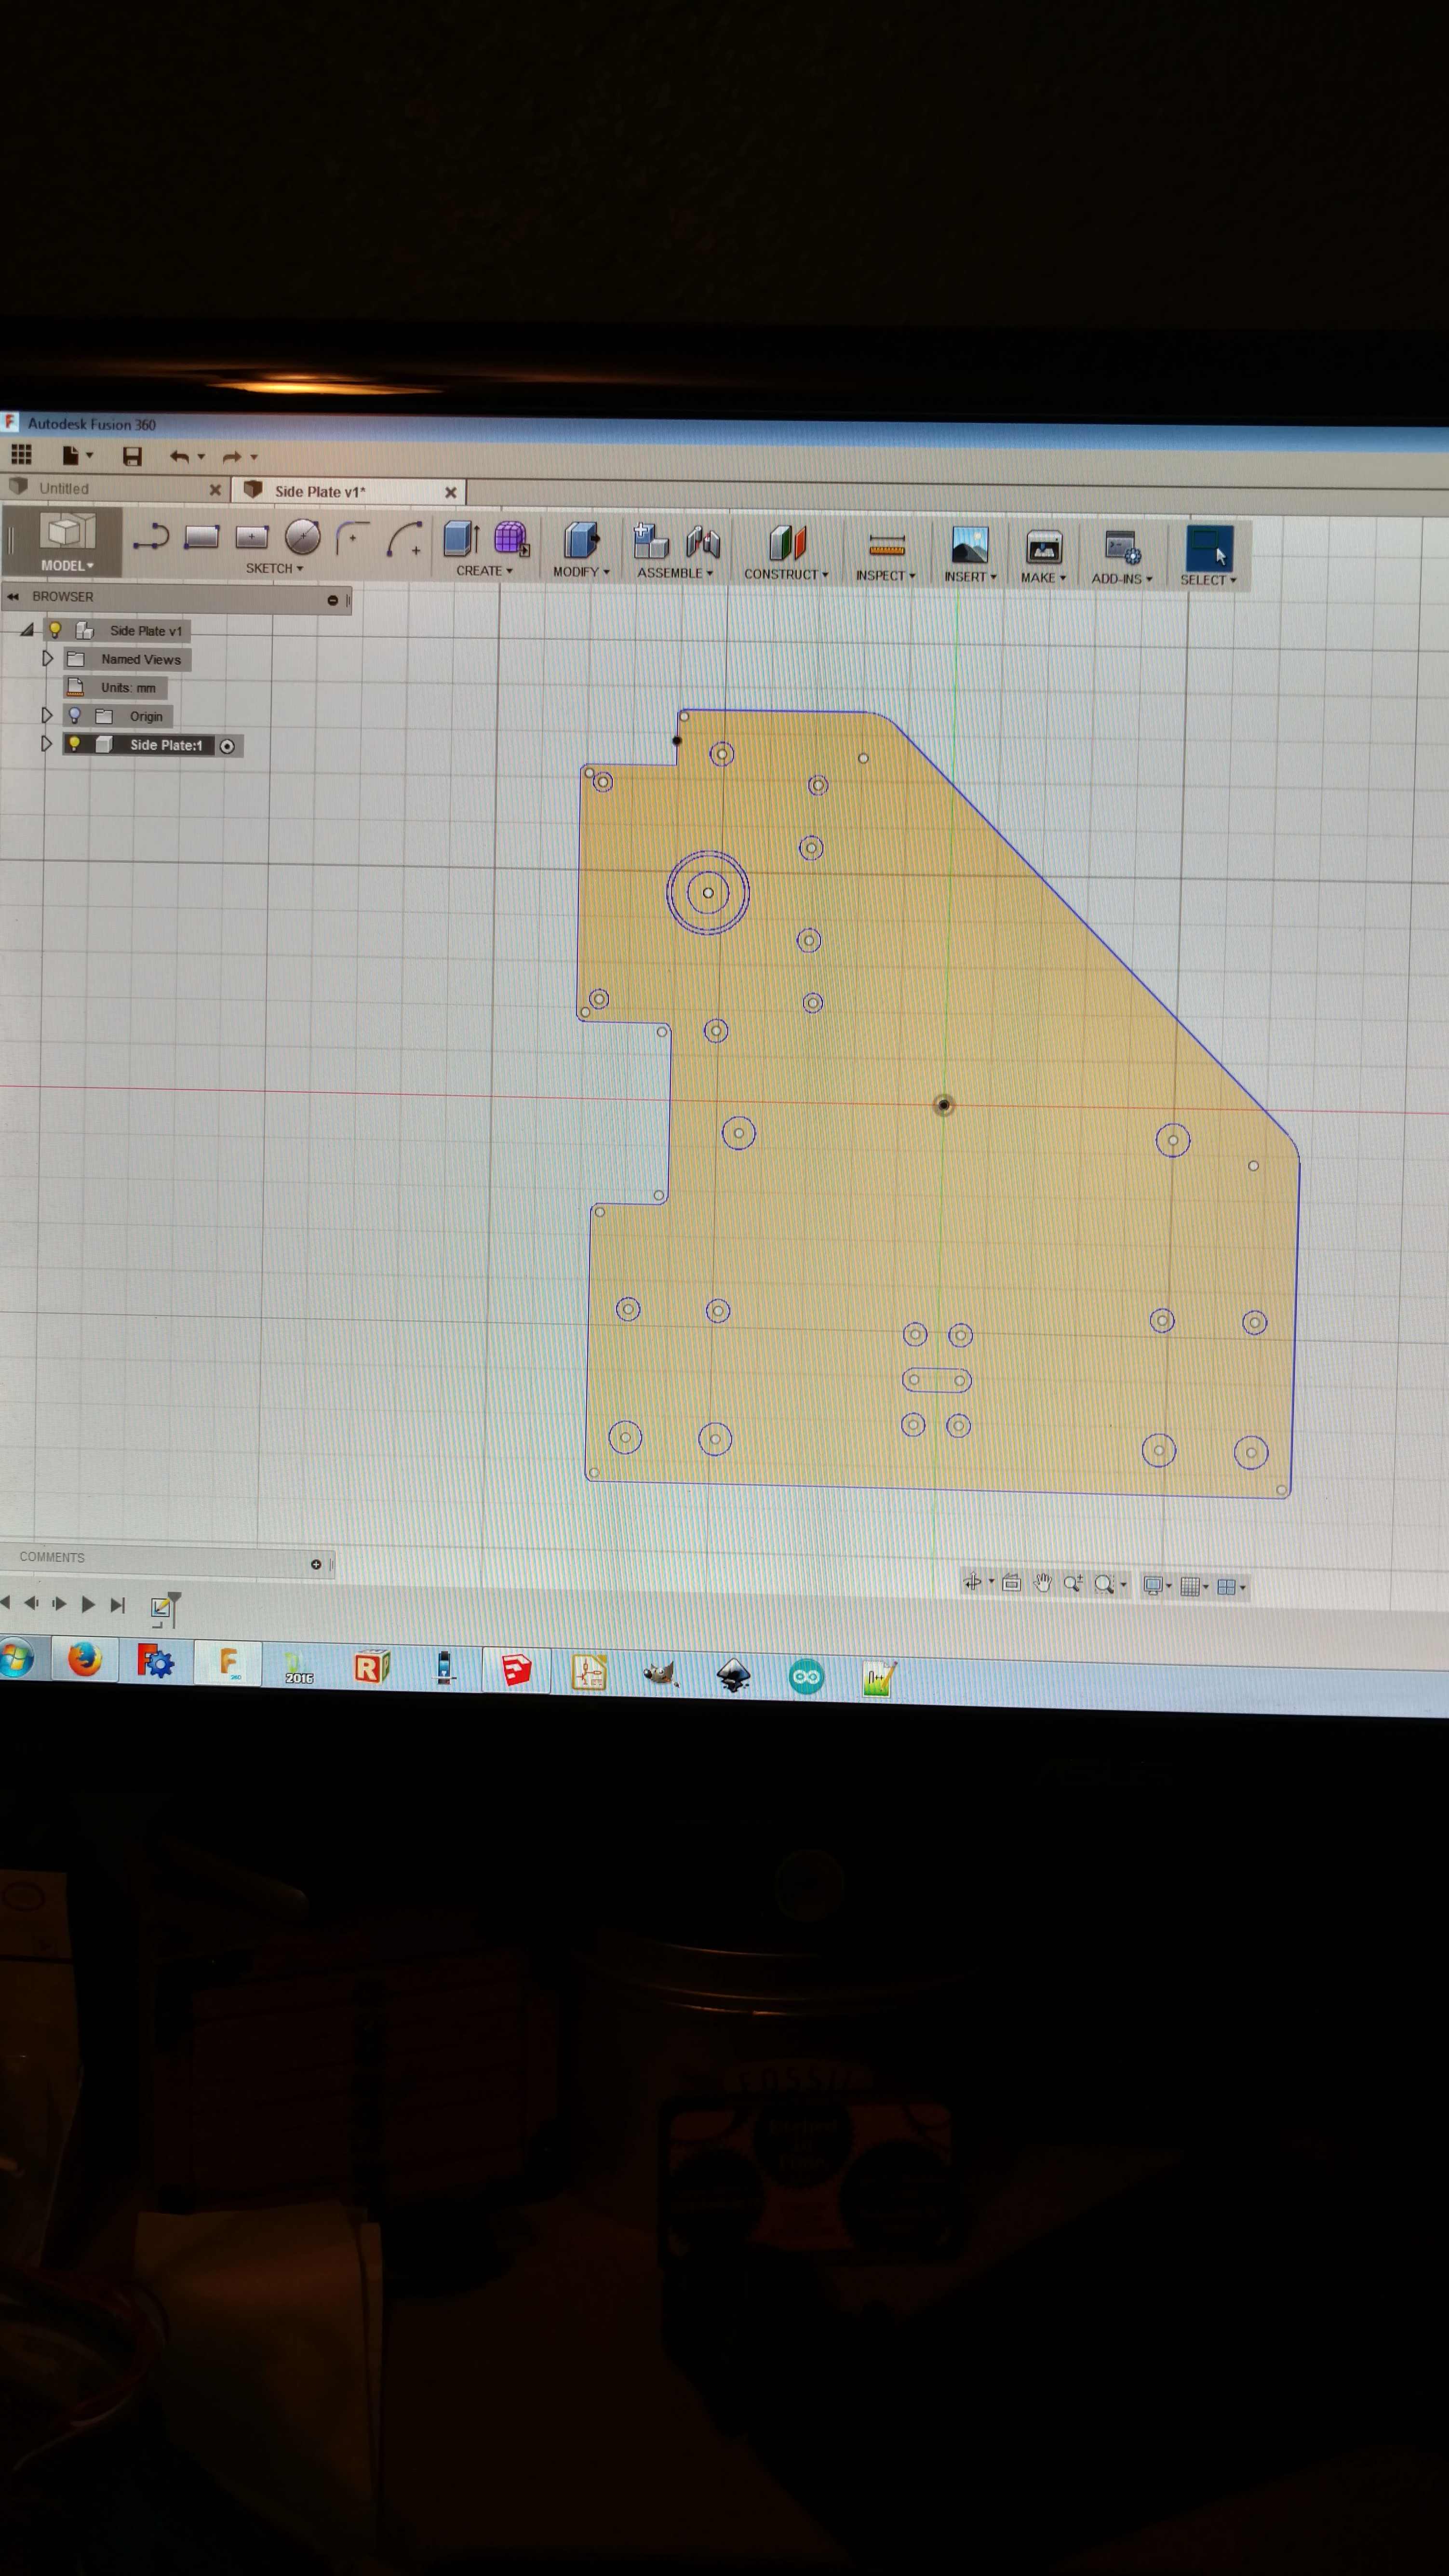
Task: Select the Two-Point Rectangle tool
Action: tap(201, 537)
